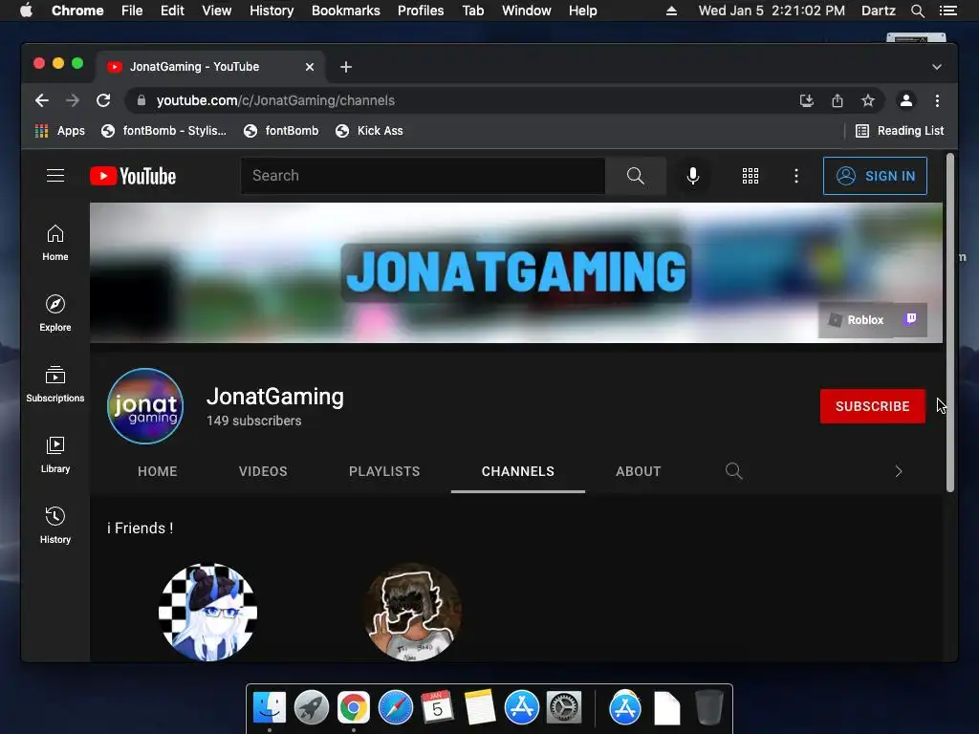Click the search magnifier button
979x734 pixels.
636,176
